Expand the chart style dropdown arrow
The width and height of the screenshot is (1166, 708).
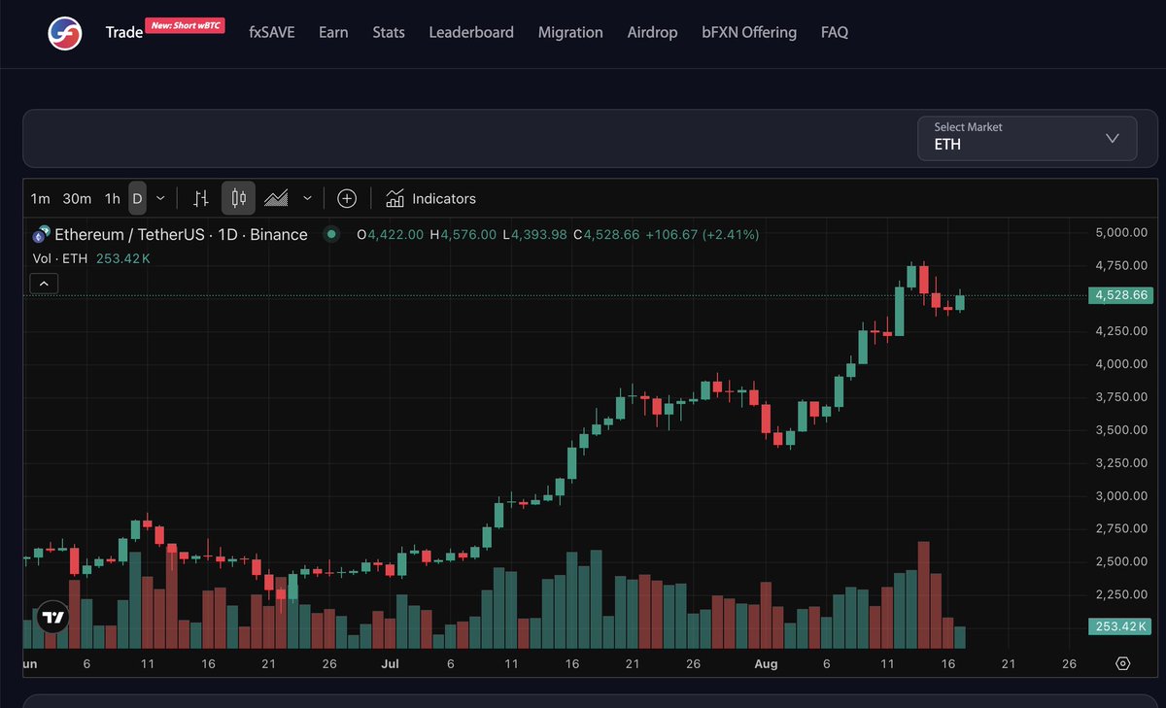307,198
